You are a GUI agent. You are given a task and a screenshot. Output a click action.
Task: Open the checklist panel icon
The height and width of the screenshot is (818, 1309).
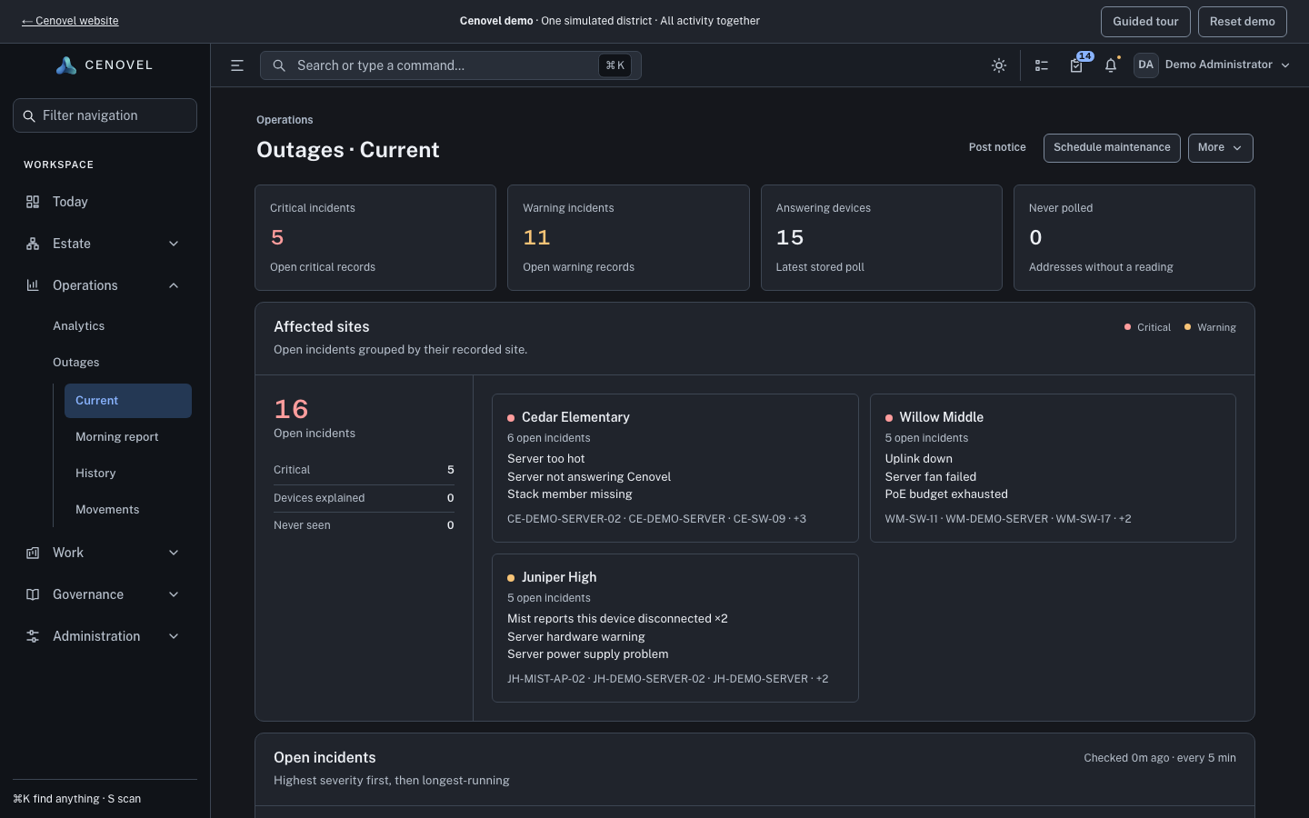click(1042, 65)
